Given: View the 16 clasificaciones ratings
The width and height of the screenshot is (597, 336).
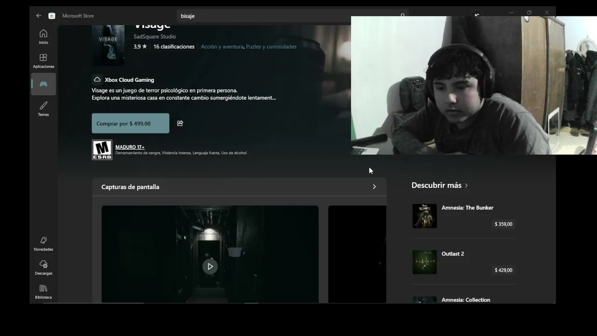Looking at the screenshot, I should click(174, 47).
